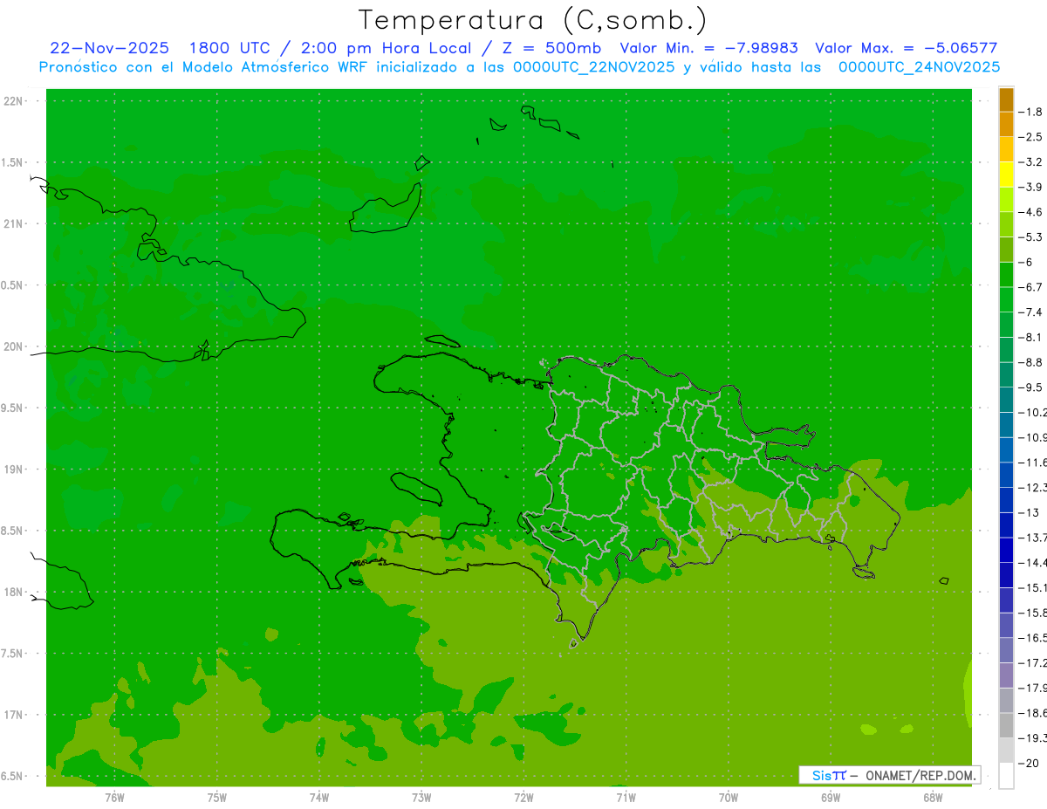Click the "-20" colorbar value
Screen dimensions: 1047x809
coord(1030,763)
